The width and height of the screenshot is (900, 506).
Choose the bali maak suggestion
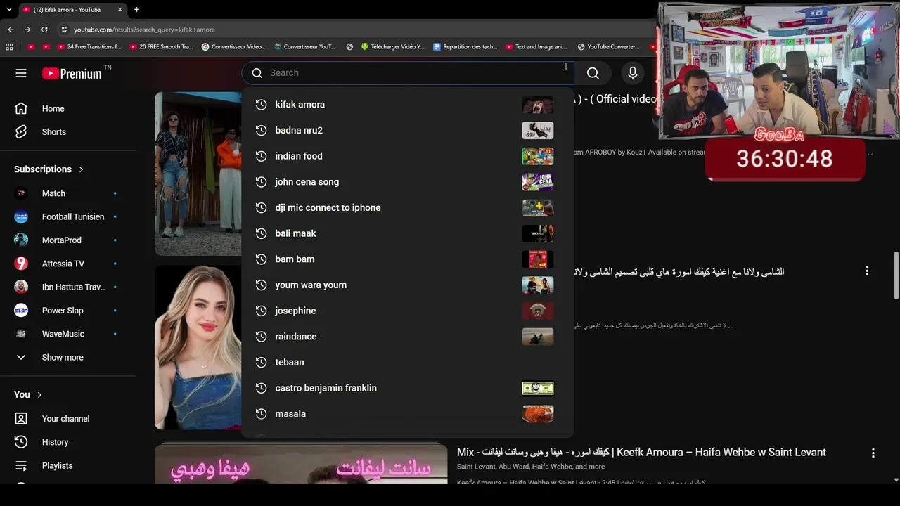(x=408, y=233)
